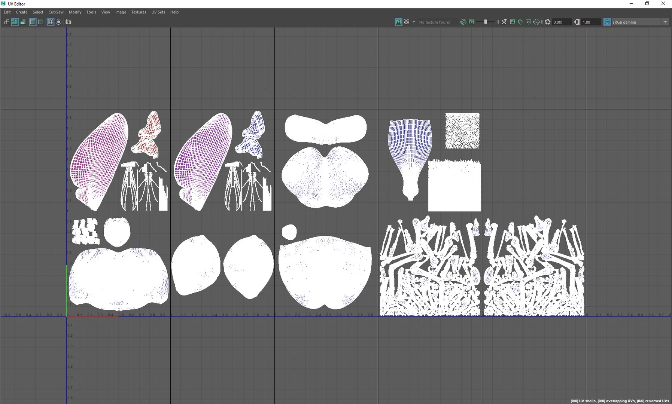The width and height of the screenshot is (672, 404).
Task: Click the update PSD networks icon
Action: click(536, 22)
